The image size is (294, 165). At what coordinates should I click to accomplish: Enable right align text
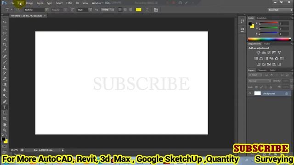click(130, 10)
